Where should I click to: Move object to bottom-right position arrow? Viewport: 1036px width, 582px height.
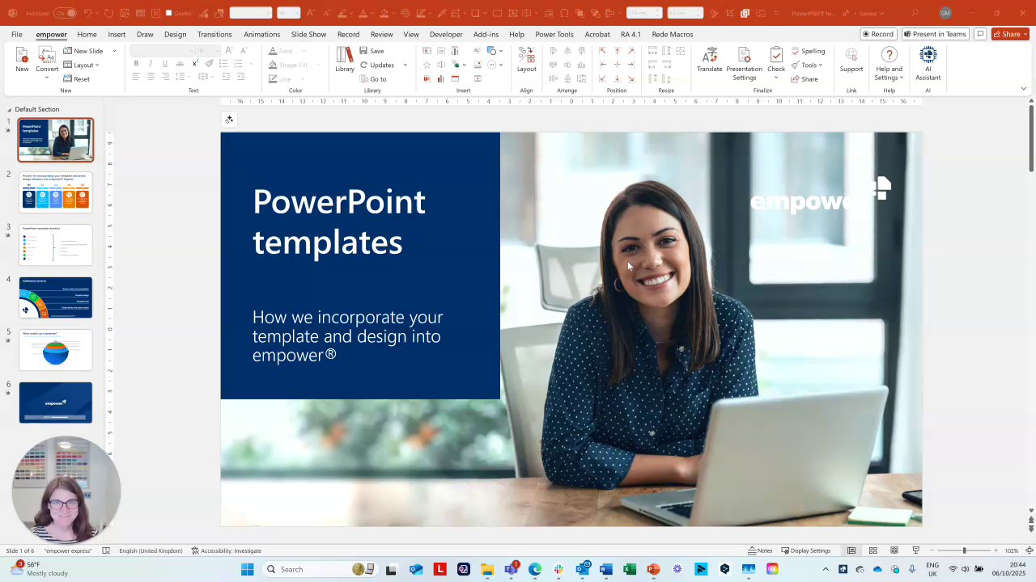631,78
